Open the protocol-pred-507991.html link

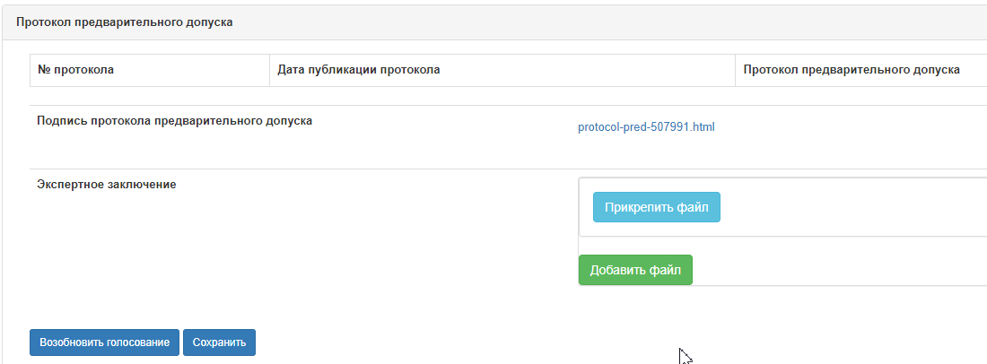click(646, 127)
